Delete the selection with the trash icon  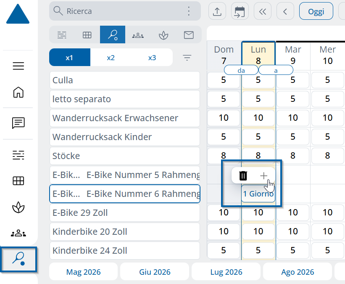click(x=243, y=176)
